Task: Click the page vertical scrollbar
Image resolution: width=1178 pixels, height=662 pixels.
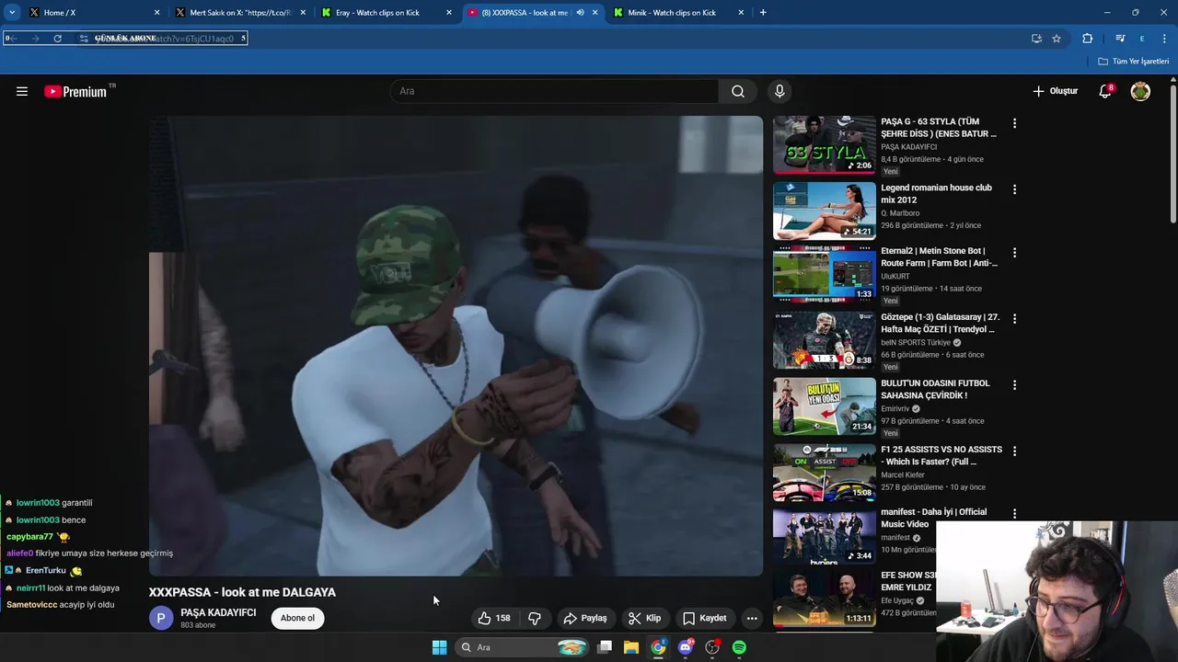Action: (x=1173, y=153)
